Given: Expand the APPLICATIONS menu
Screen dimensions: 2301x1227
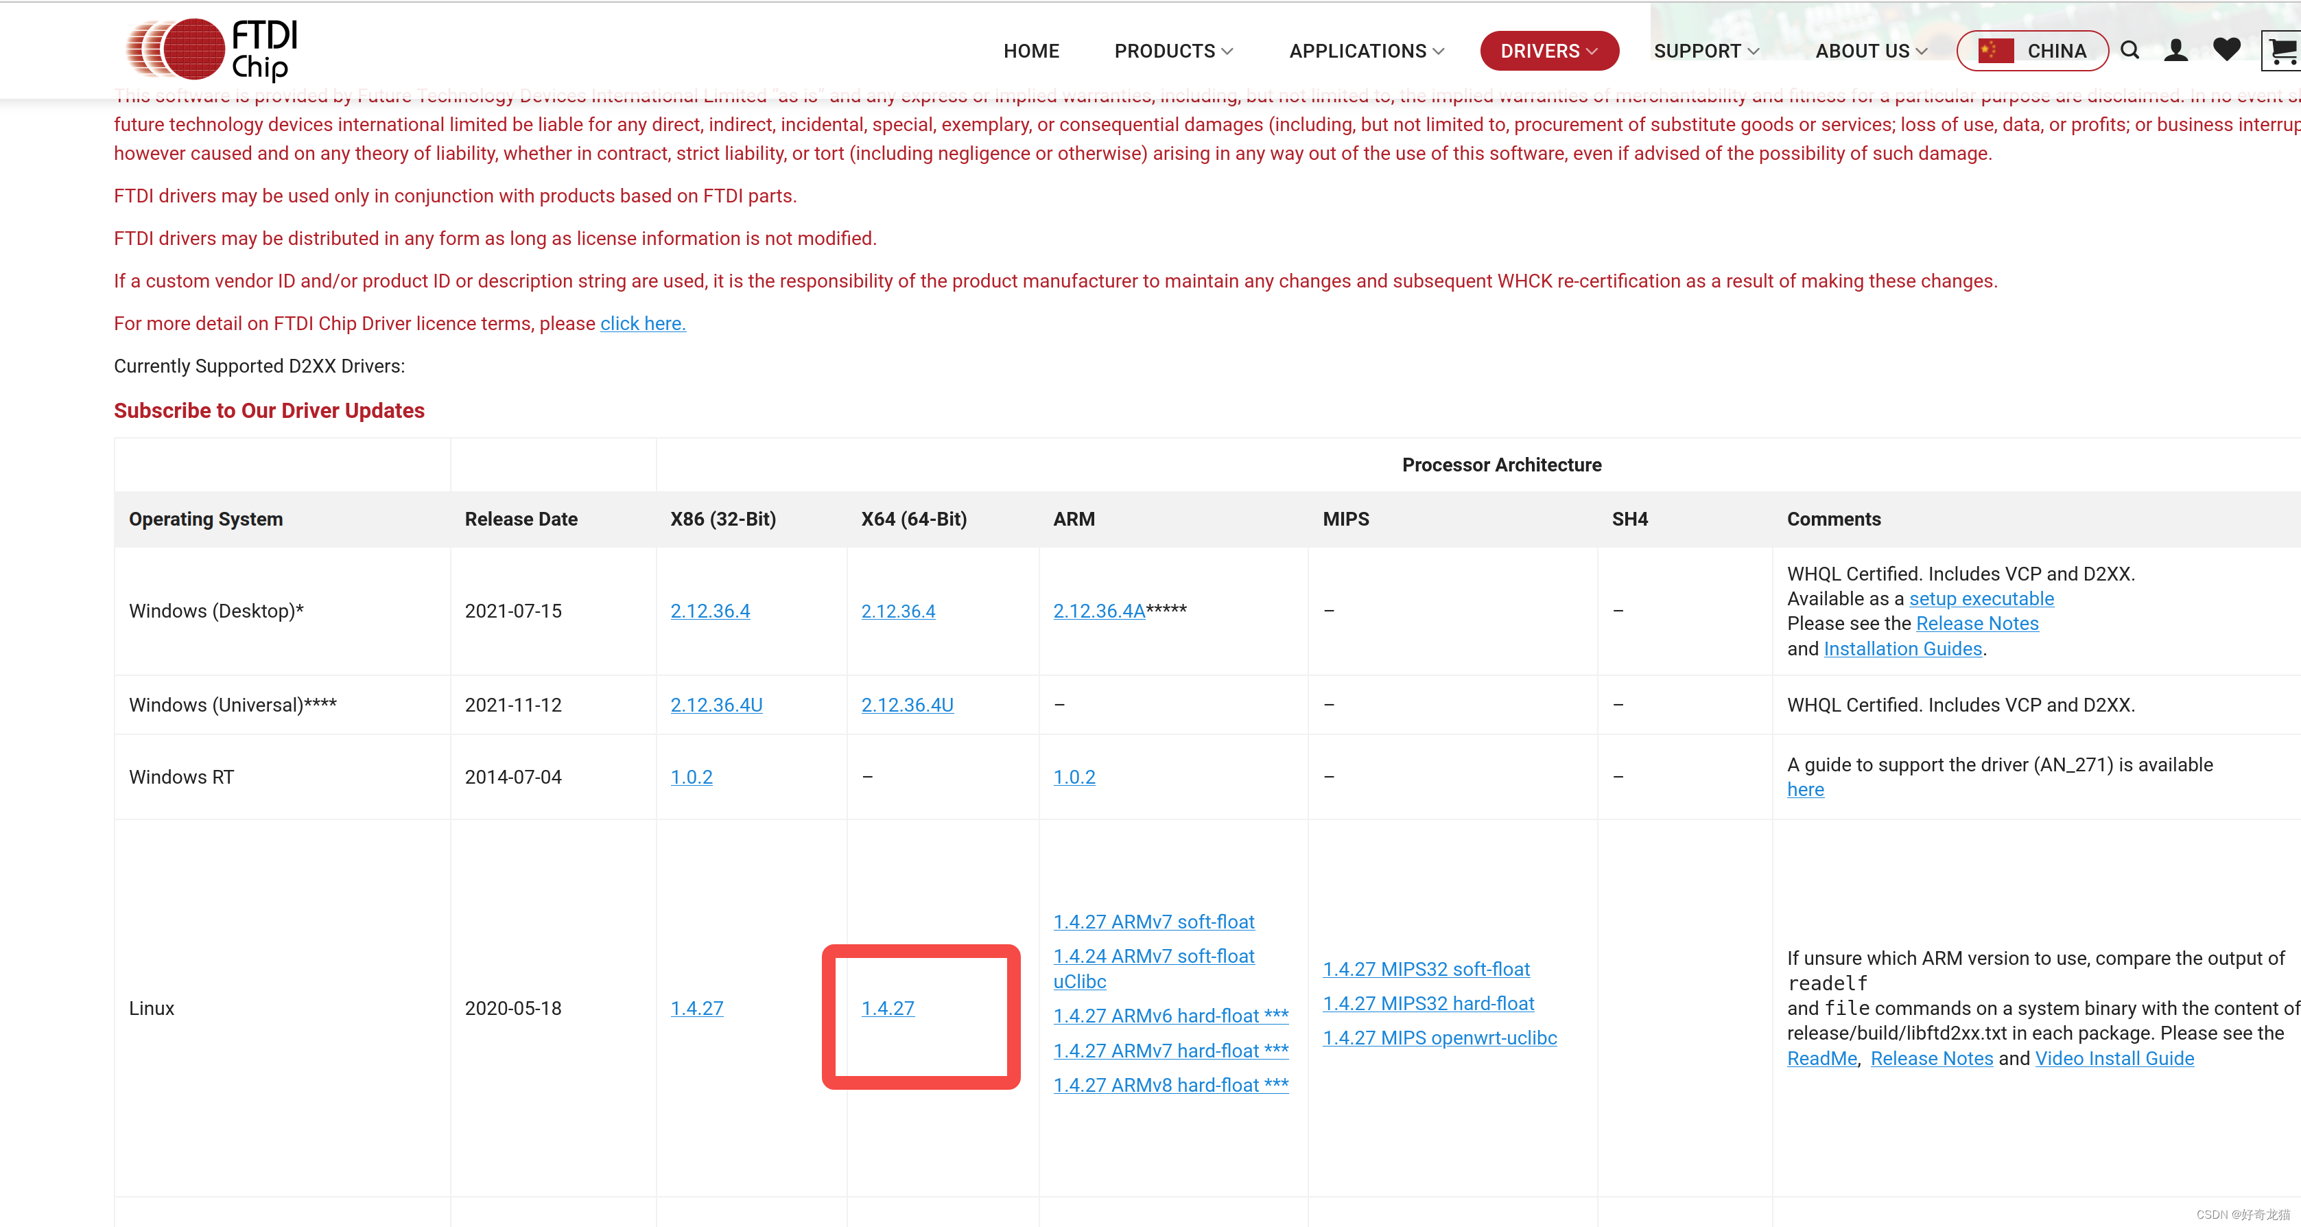Looking at the screenshot, I should 1366,51.
